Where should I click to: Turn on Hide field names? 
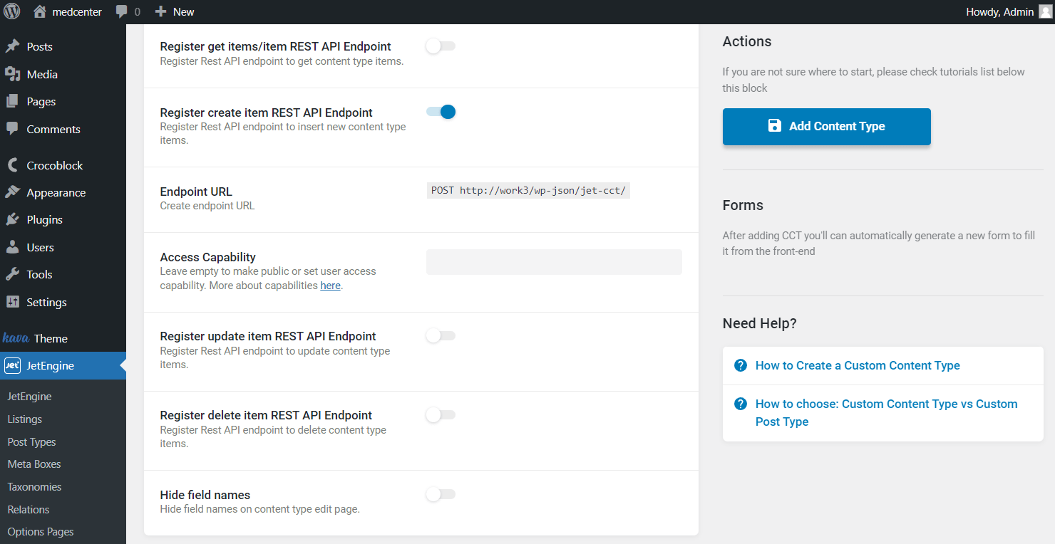(x=440, y=494)
